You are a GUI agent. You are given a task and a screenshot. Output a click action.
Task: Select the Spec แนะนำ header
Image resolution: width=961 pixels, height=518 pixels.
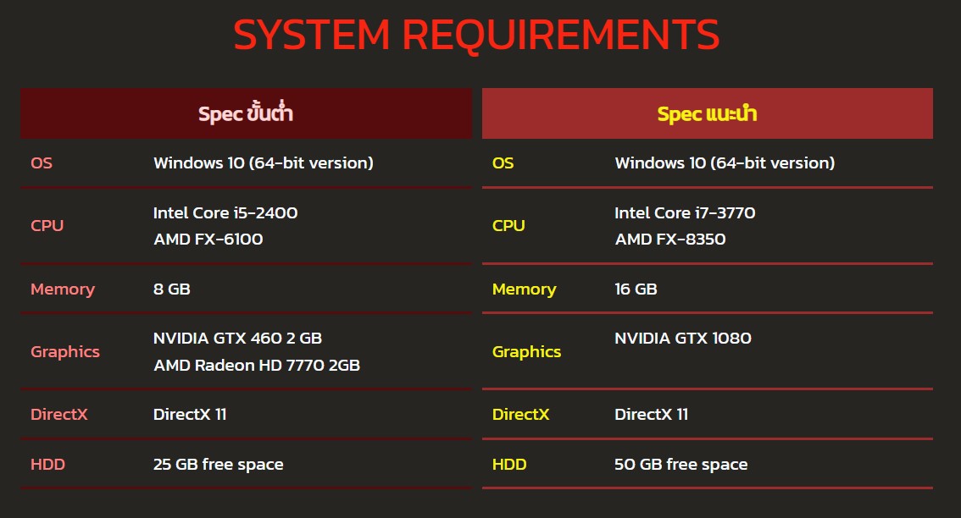[707, 113]
